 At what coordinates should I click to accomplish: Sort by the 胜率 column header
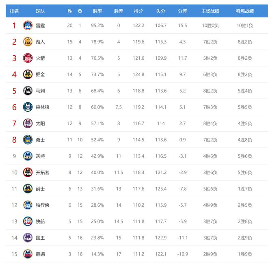(x=97, y=11)
